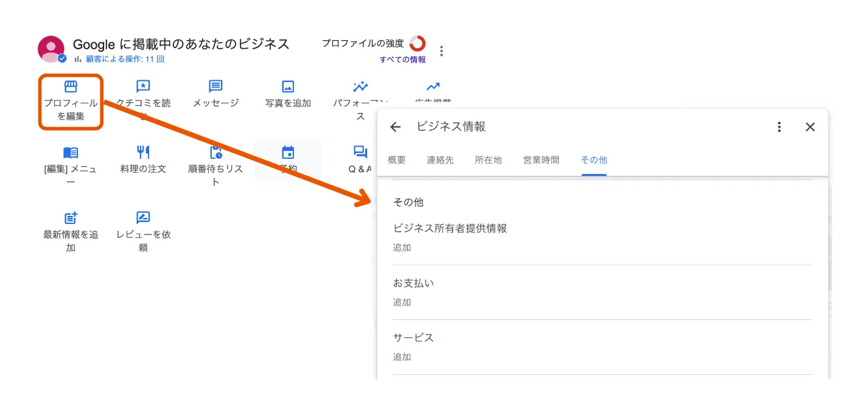Select the 写真を追加 image icon

coord(288,86)
